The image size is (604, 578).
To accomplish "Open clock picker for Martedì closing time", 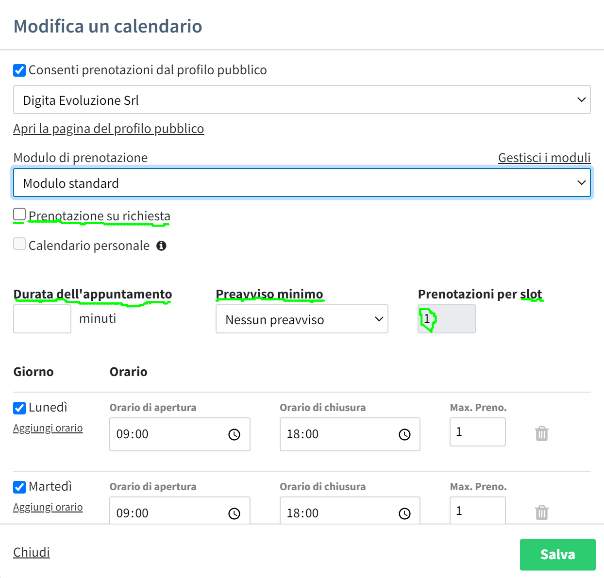I will 404,513.
